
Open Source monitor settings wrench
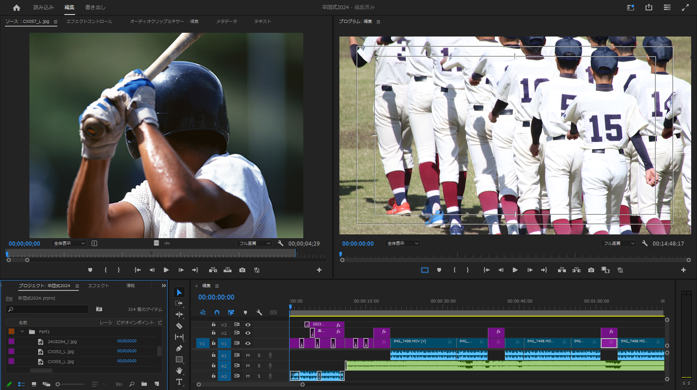pyautogui.click(x=280, y=244)
